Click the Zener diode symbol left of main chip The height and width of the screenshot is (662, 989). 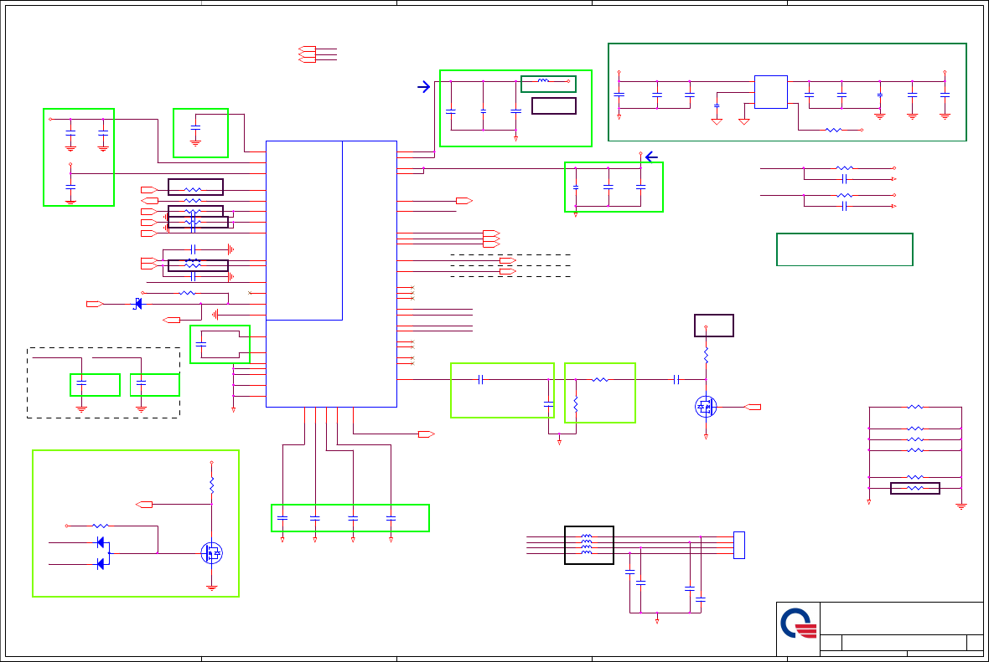click(137, 305)
